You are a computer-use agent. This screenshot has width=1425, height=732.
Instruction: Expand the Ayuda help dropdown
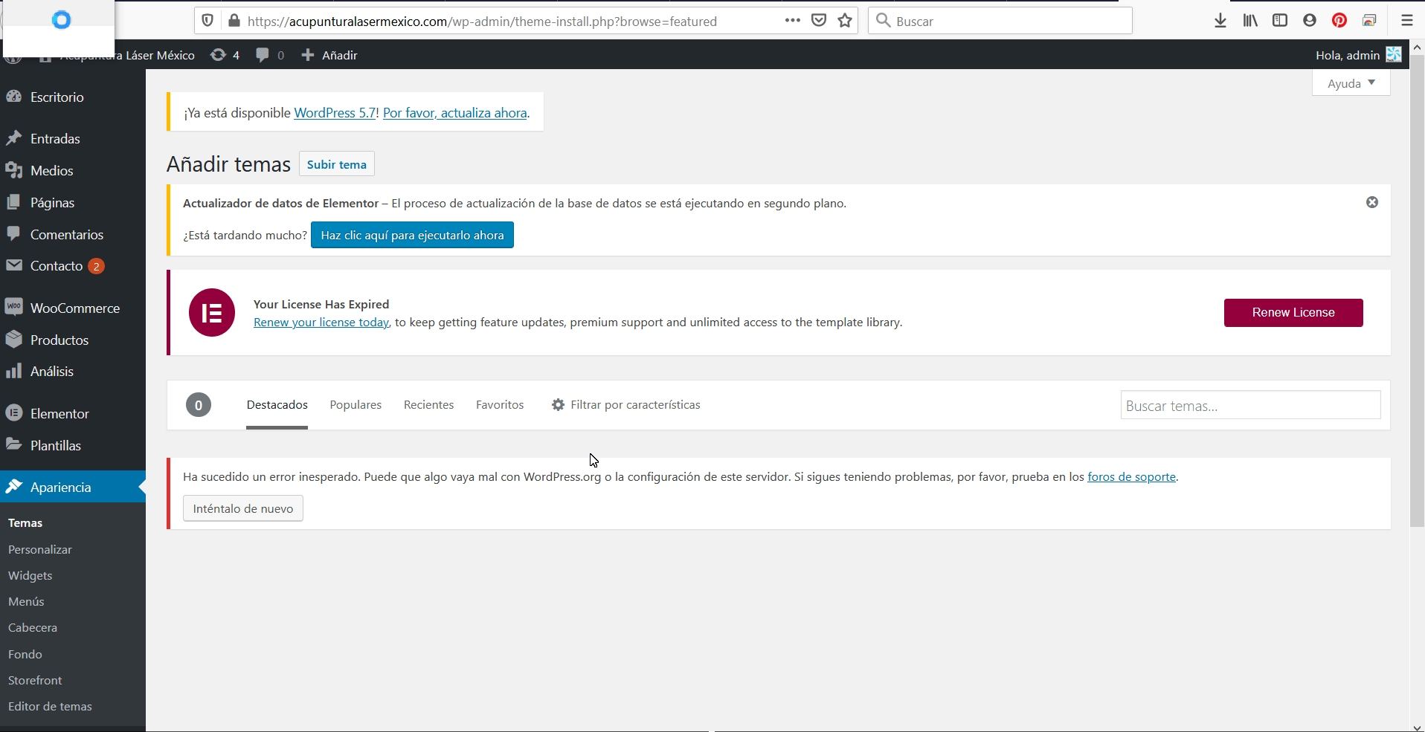point(1351,83)
